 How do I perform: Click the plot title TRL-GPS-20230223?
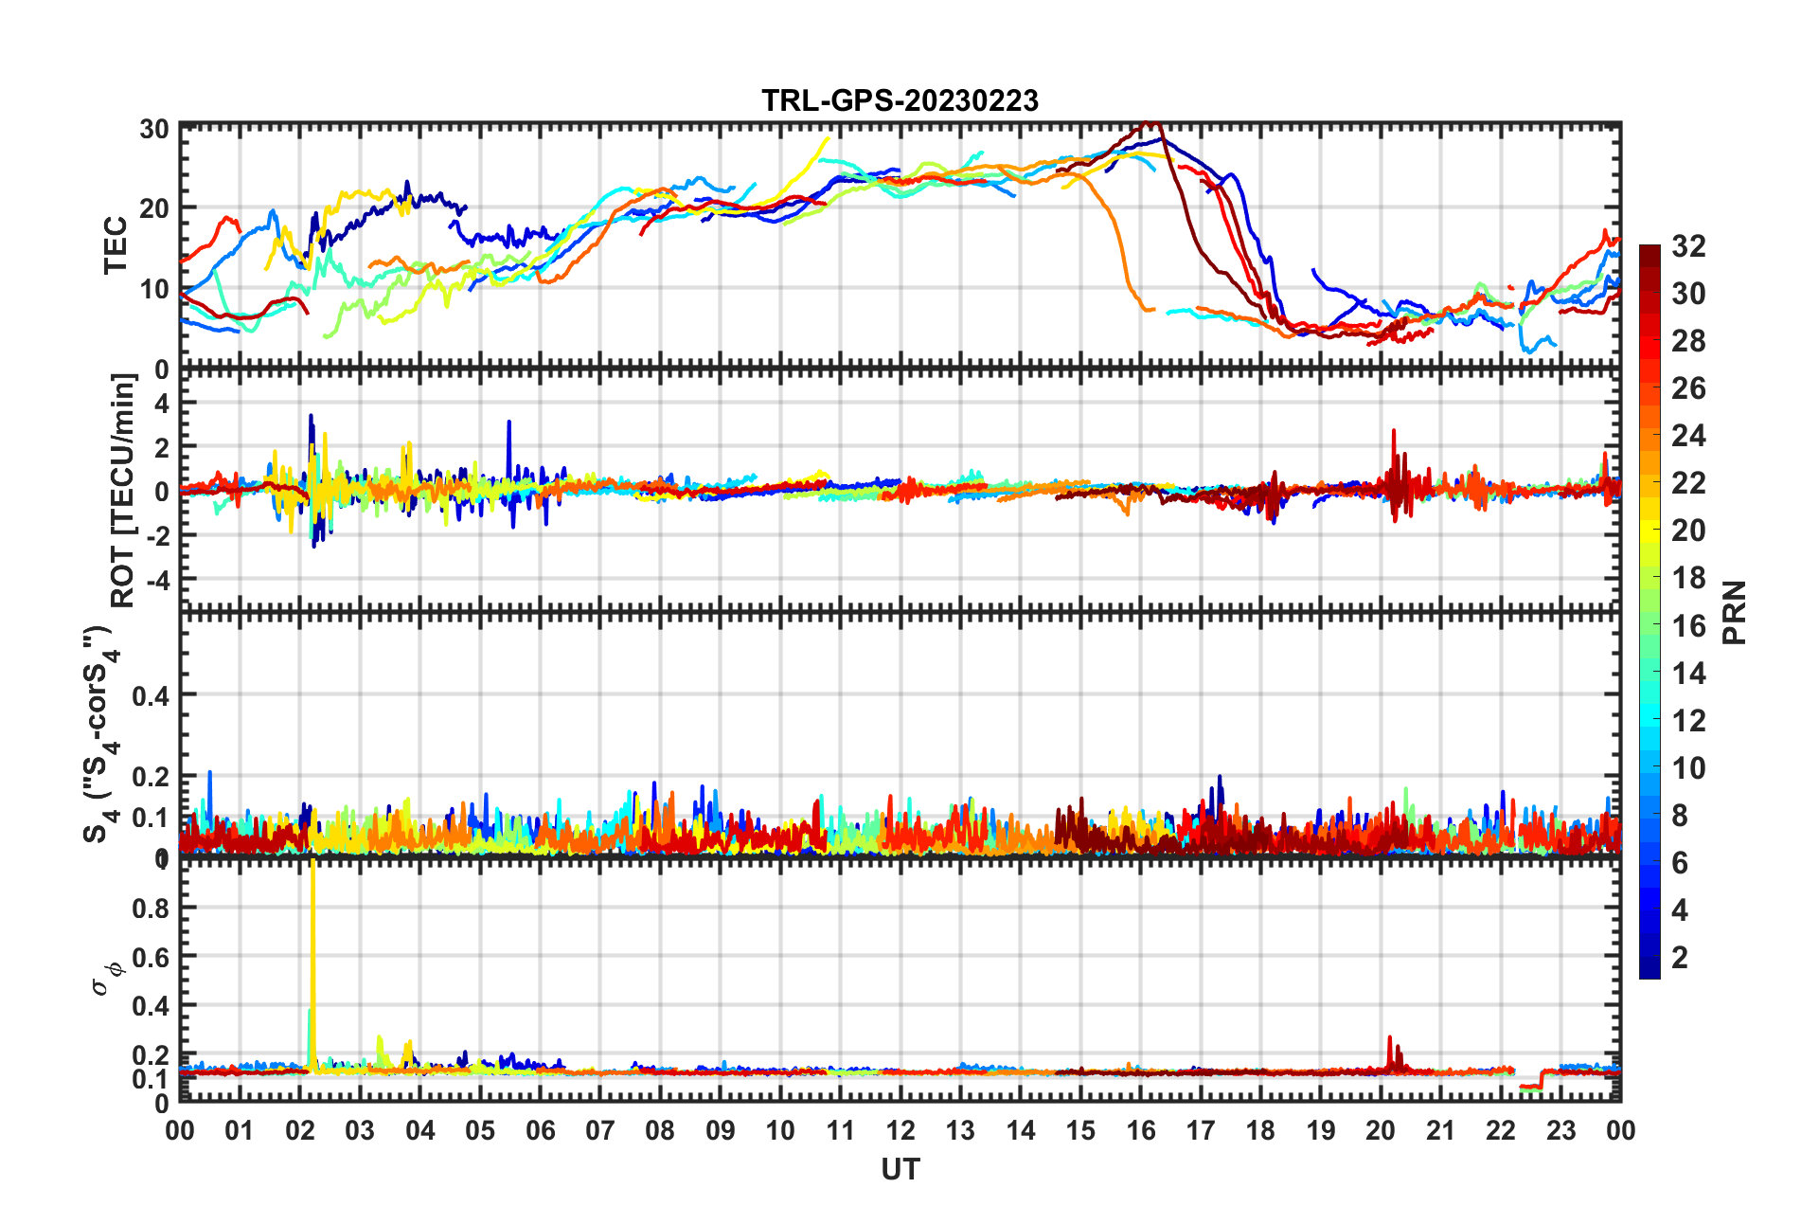tap(900, 100)
